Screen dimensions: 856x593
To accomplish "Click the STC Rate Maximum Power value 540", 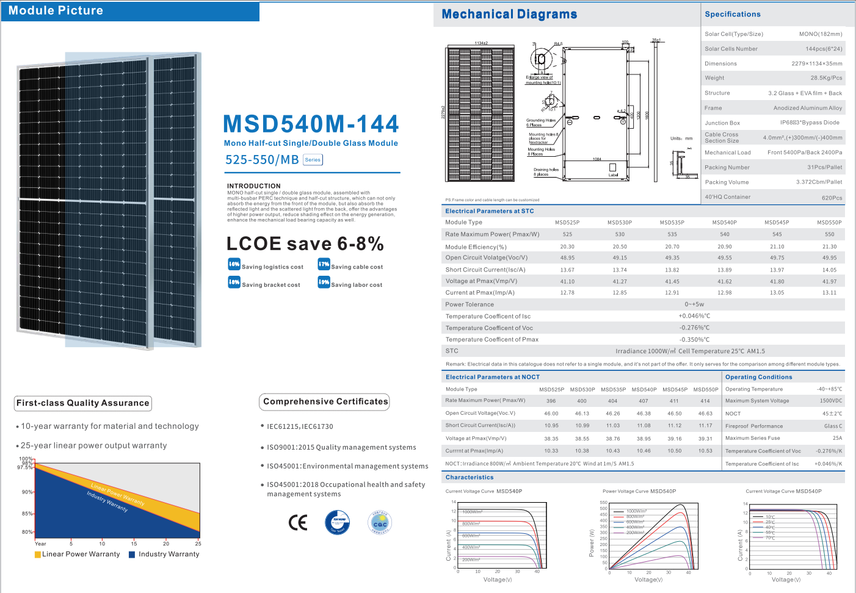I will click(x=725, y=234).
